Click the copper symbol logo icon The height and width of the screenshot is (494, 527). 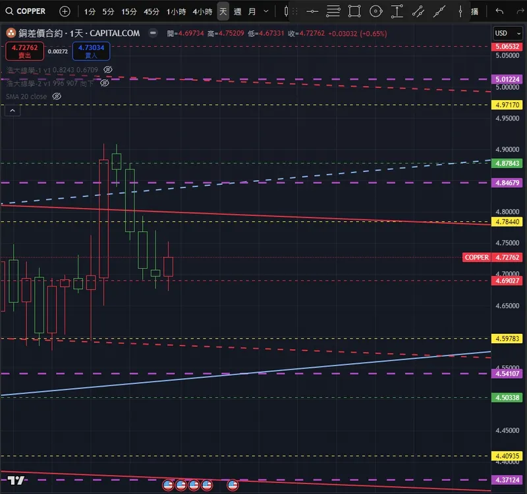tap(11, 33)
